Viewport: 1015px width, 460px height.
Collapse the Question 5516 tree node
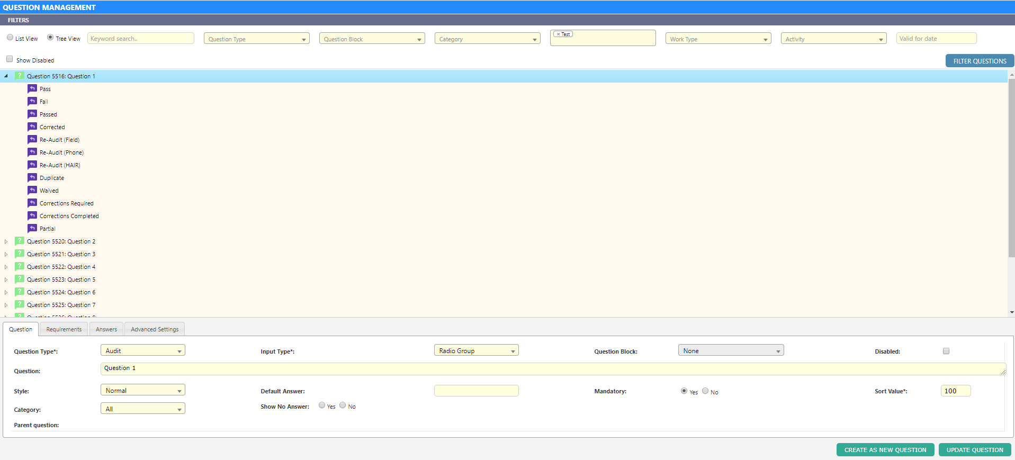pyautogui.click(x=6, y=76)
